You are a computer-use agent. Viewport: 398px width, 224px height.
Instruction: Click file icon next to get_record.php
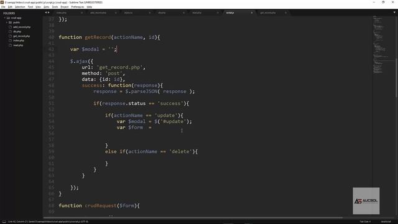11,36
